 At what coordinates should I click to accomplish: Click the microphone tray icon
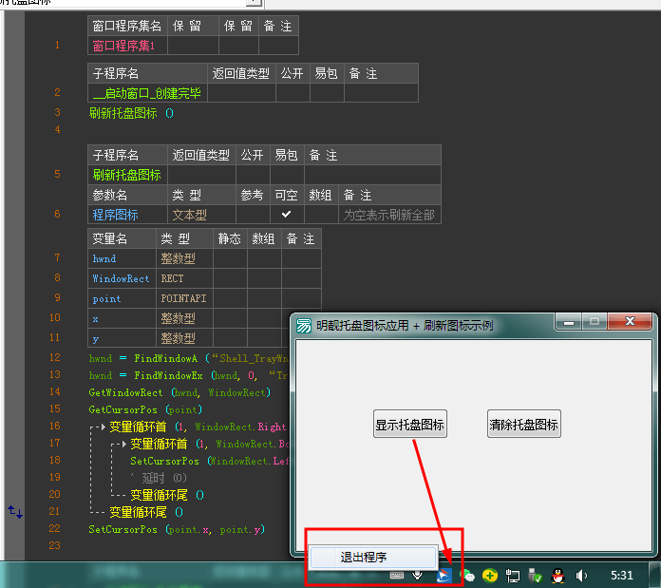tap(418, 575)
